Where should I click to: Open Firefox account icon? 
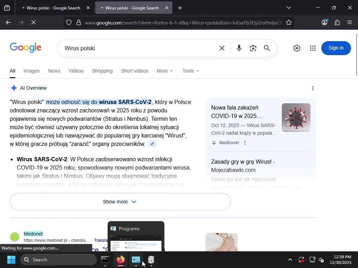(x=324, y=22)
